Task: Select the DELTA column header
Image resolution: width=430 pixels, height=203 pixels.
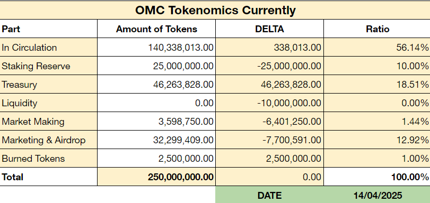Action: click(269, 29)
